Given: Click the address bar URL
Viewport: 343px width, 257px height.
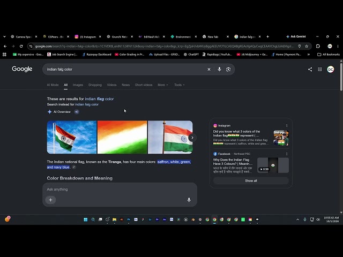Looking at the screenshot, I should tap(164, 47).
